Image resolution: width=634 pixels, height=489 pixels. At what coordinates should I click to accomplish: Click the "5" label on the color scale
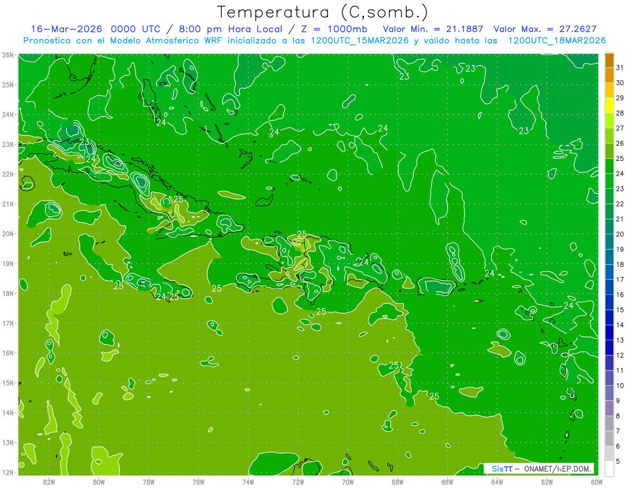click(x=618, y=462)
